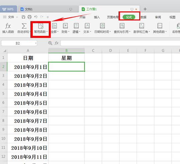
Task: Click the AutoSum sigma icon
Action: pos(24,26)
